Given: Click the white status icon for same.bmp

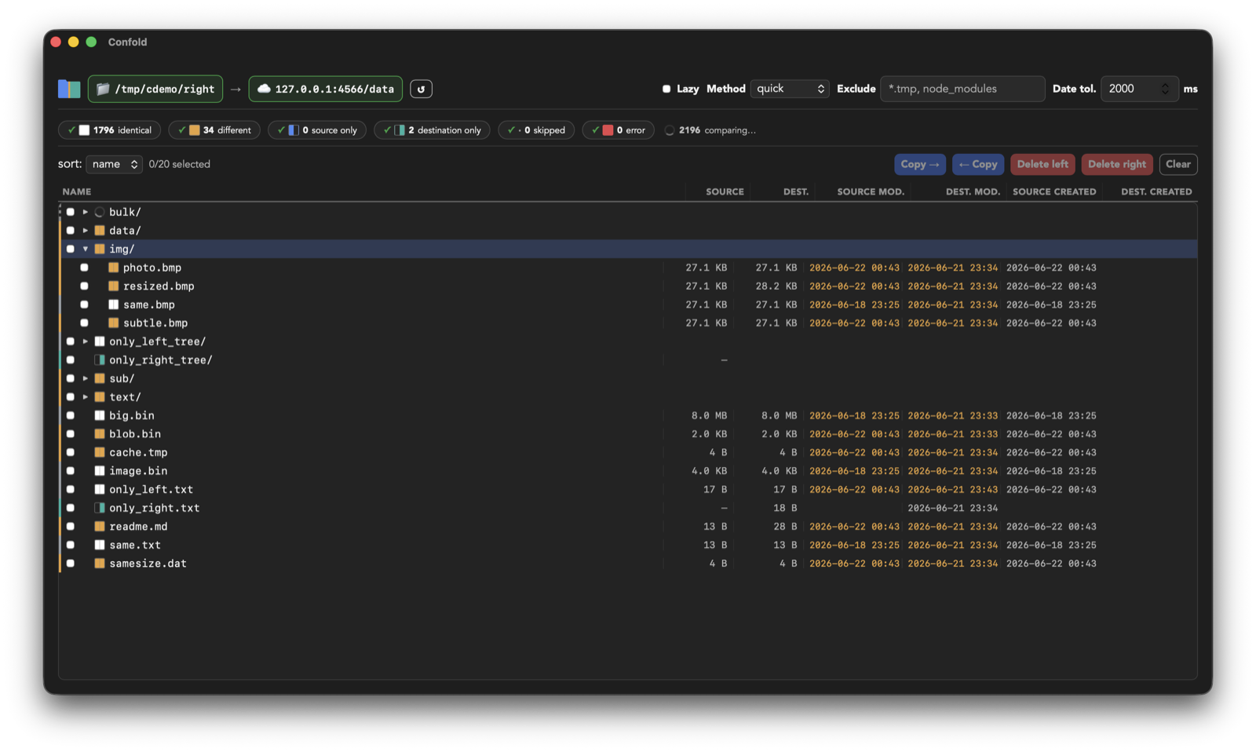Looking at the screenshot, I should 113,305.
